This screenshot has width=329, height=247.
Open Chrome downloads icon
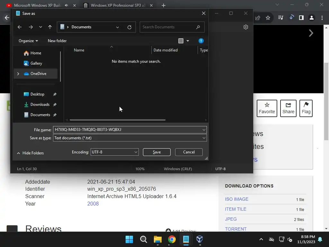tap(291, 17)
